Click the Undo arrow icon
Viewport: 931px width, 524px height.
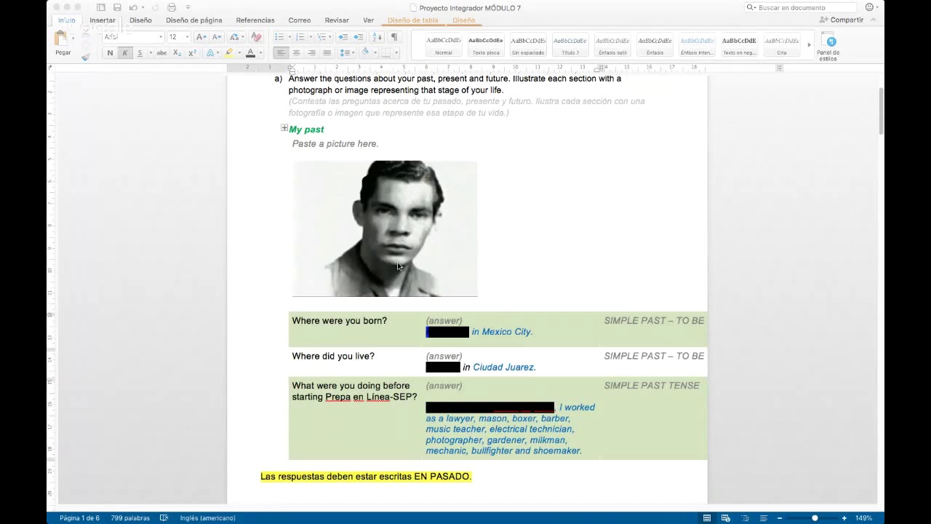[133, 7]
